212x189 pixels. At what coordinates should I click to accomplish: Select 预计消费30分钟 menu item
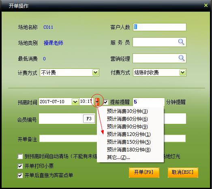click(x=127, y=111)
